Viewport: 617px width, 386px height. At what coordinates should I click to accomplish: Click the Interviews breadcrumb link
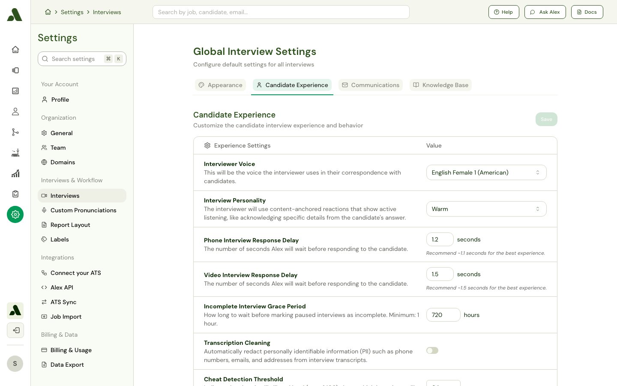pos(107,12)
